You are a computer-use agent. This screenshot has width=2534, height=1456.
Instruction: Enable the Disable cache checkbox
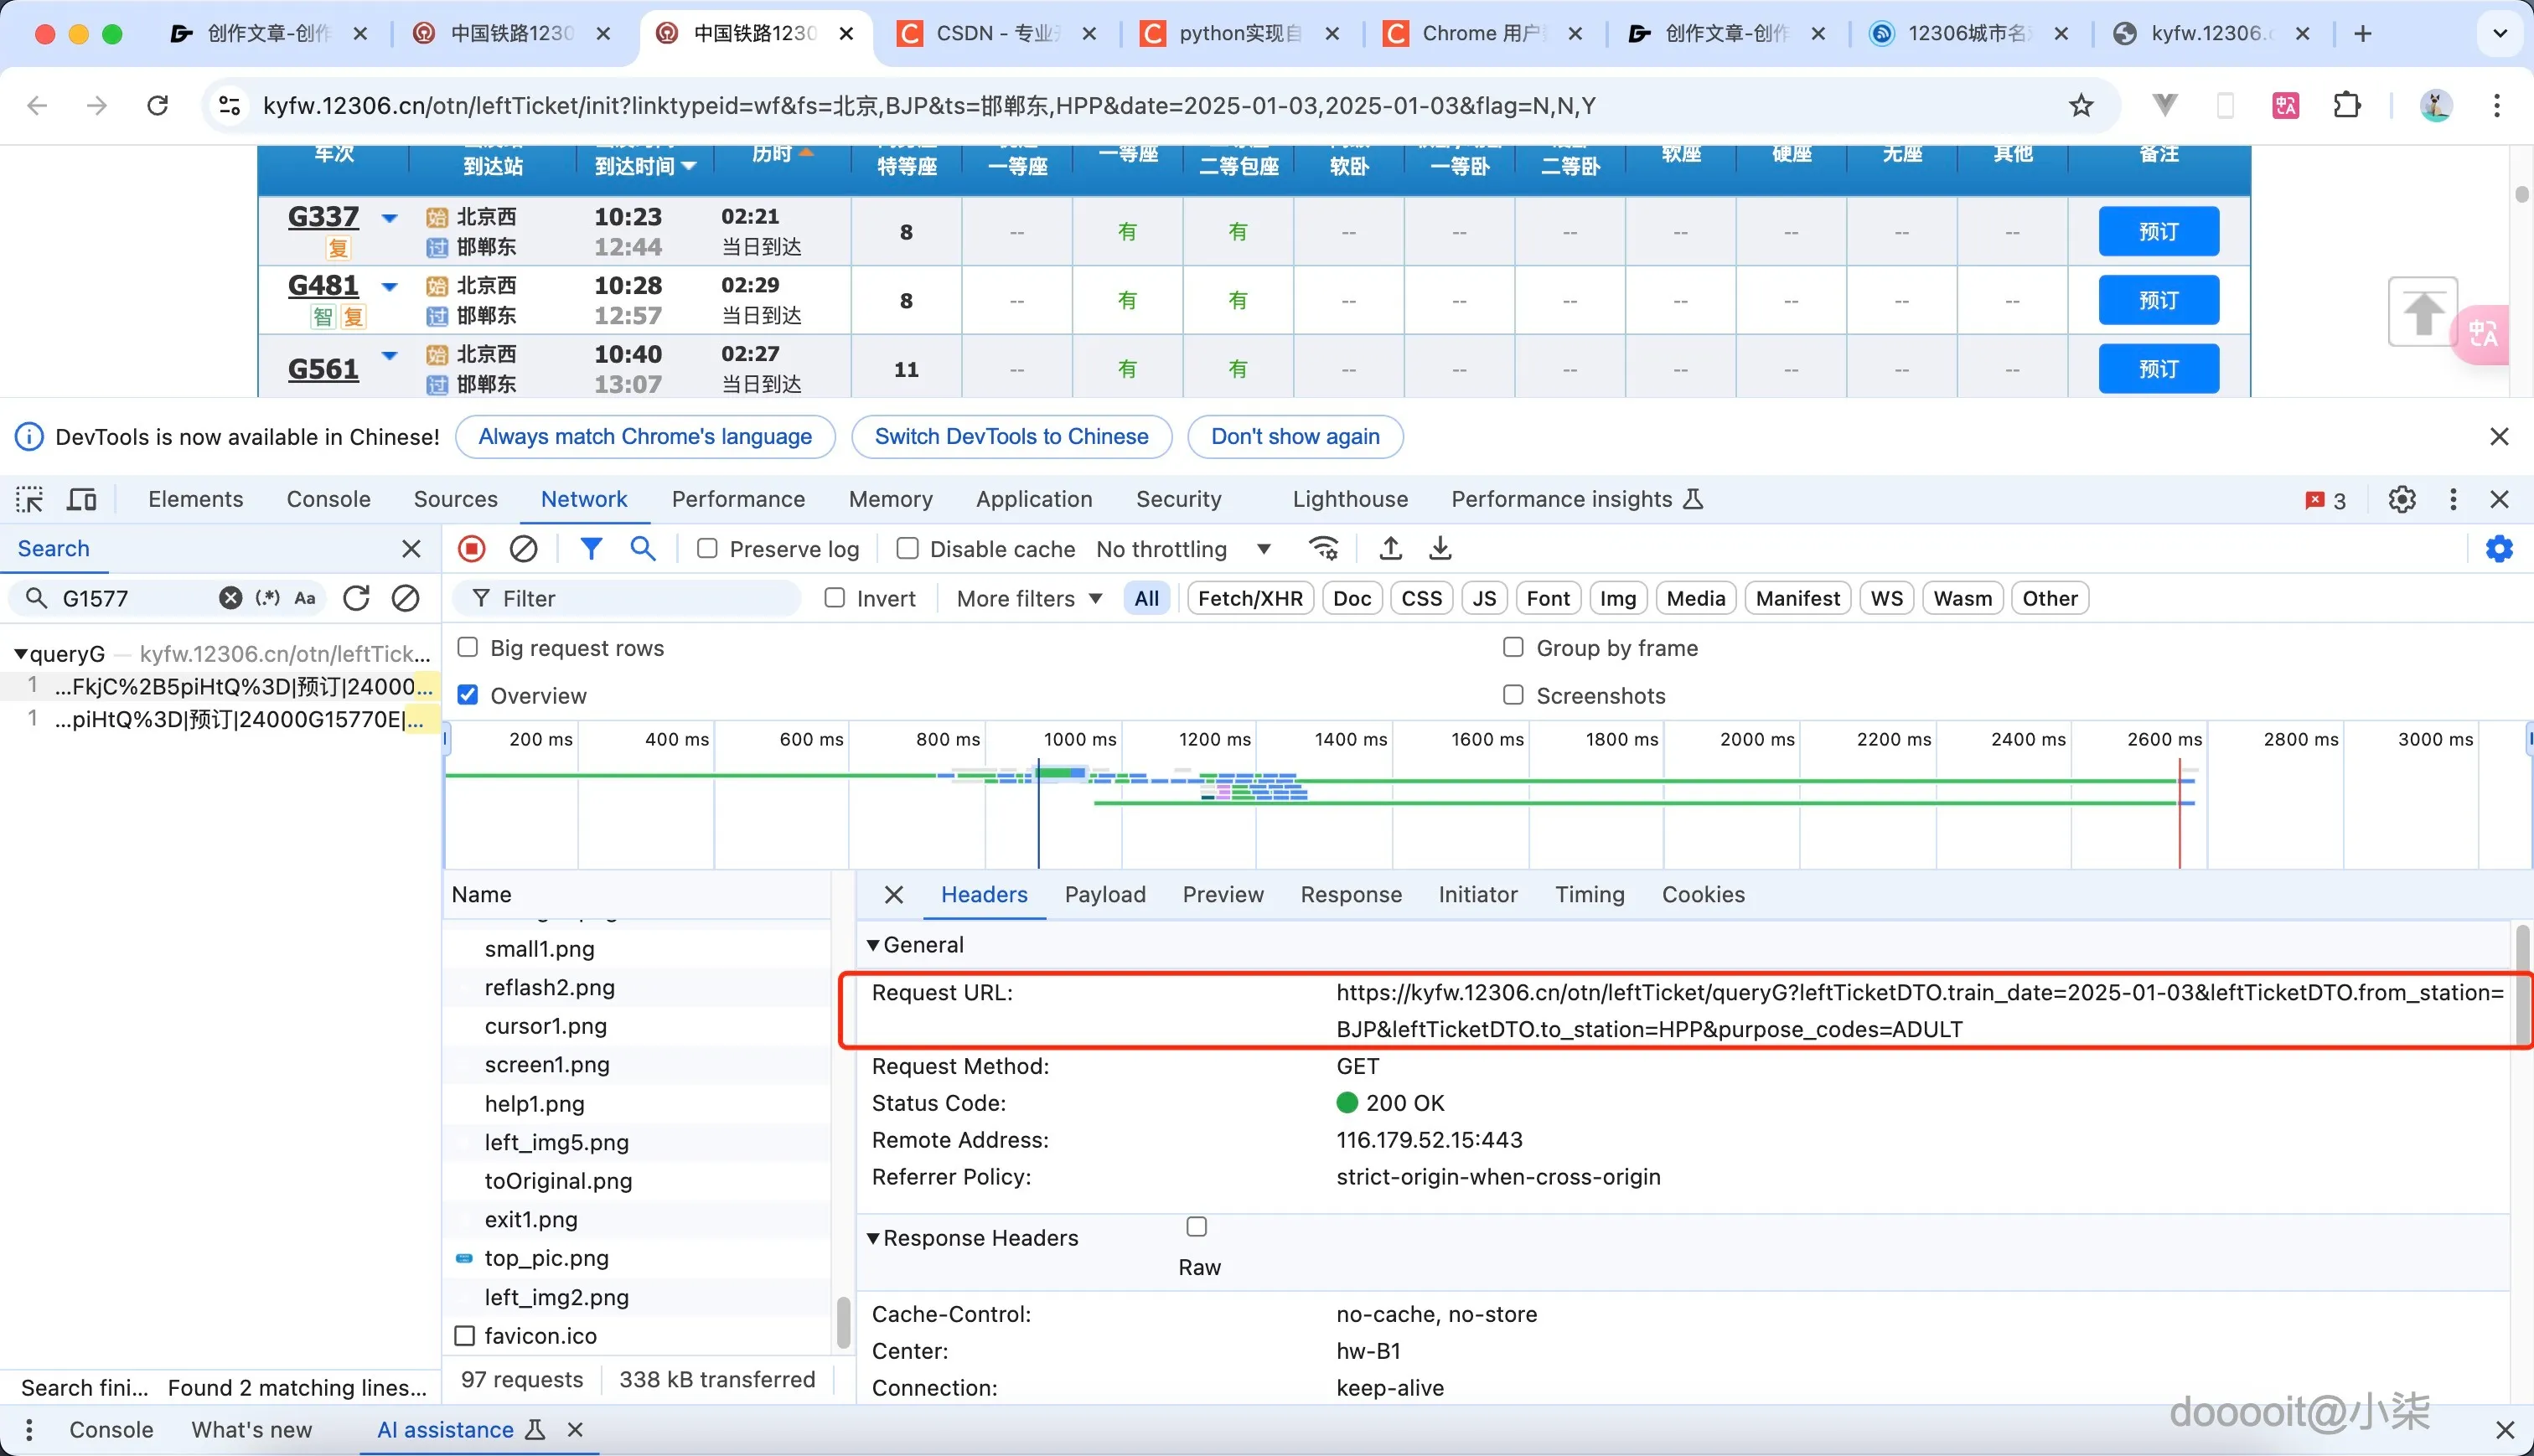click(907, 548)
